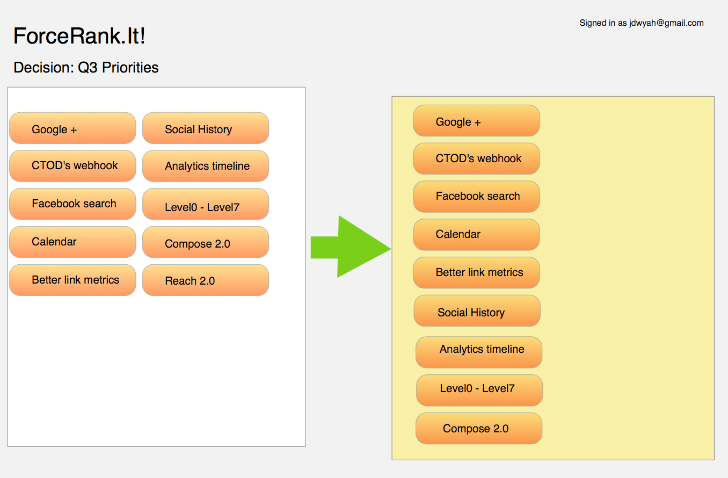The image size is (728, 478).
Task: Pick Facebook search in the yellow ranked list
Action: coord(476,197)
